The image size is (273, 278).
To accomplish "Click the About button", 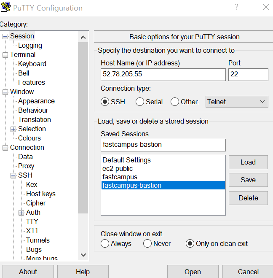I will (28, 272).
